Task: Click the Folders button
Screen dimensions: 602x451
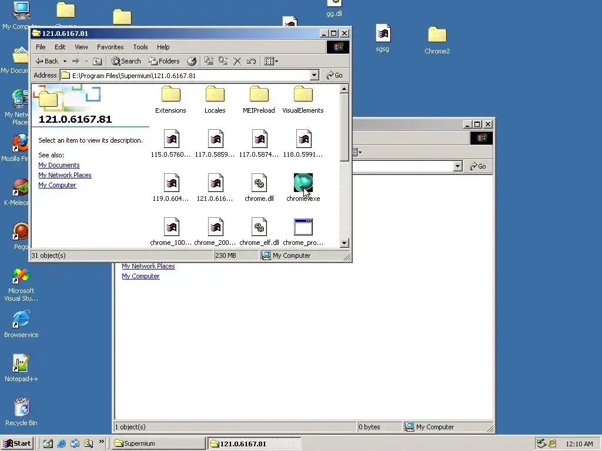Action: click(x=164, y=61)
